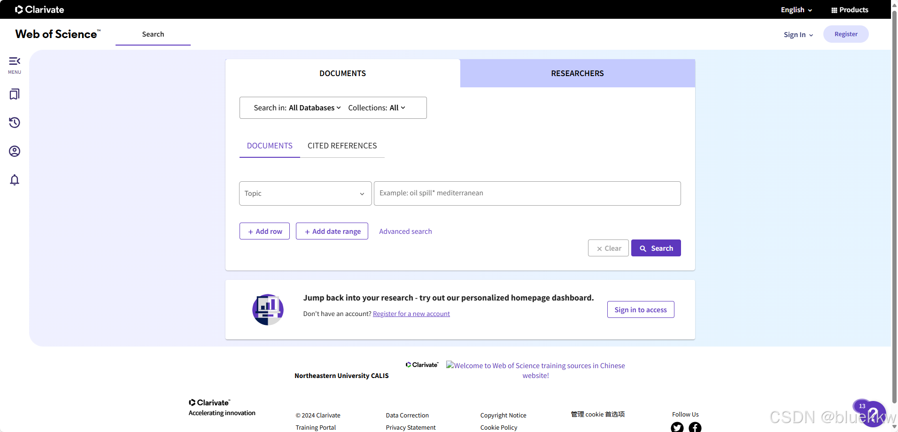898x432 pixels.
Task: Click the Northeastern University CALIS text
Action: coord(341,376)
